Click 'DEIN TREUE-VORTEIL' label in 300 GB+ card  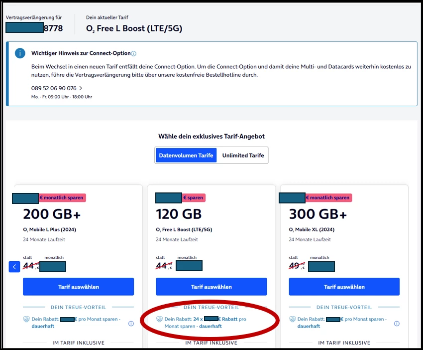tap(344, 307)
